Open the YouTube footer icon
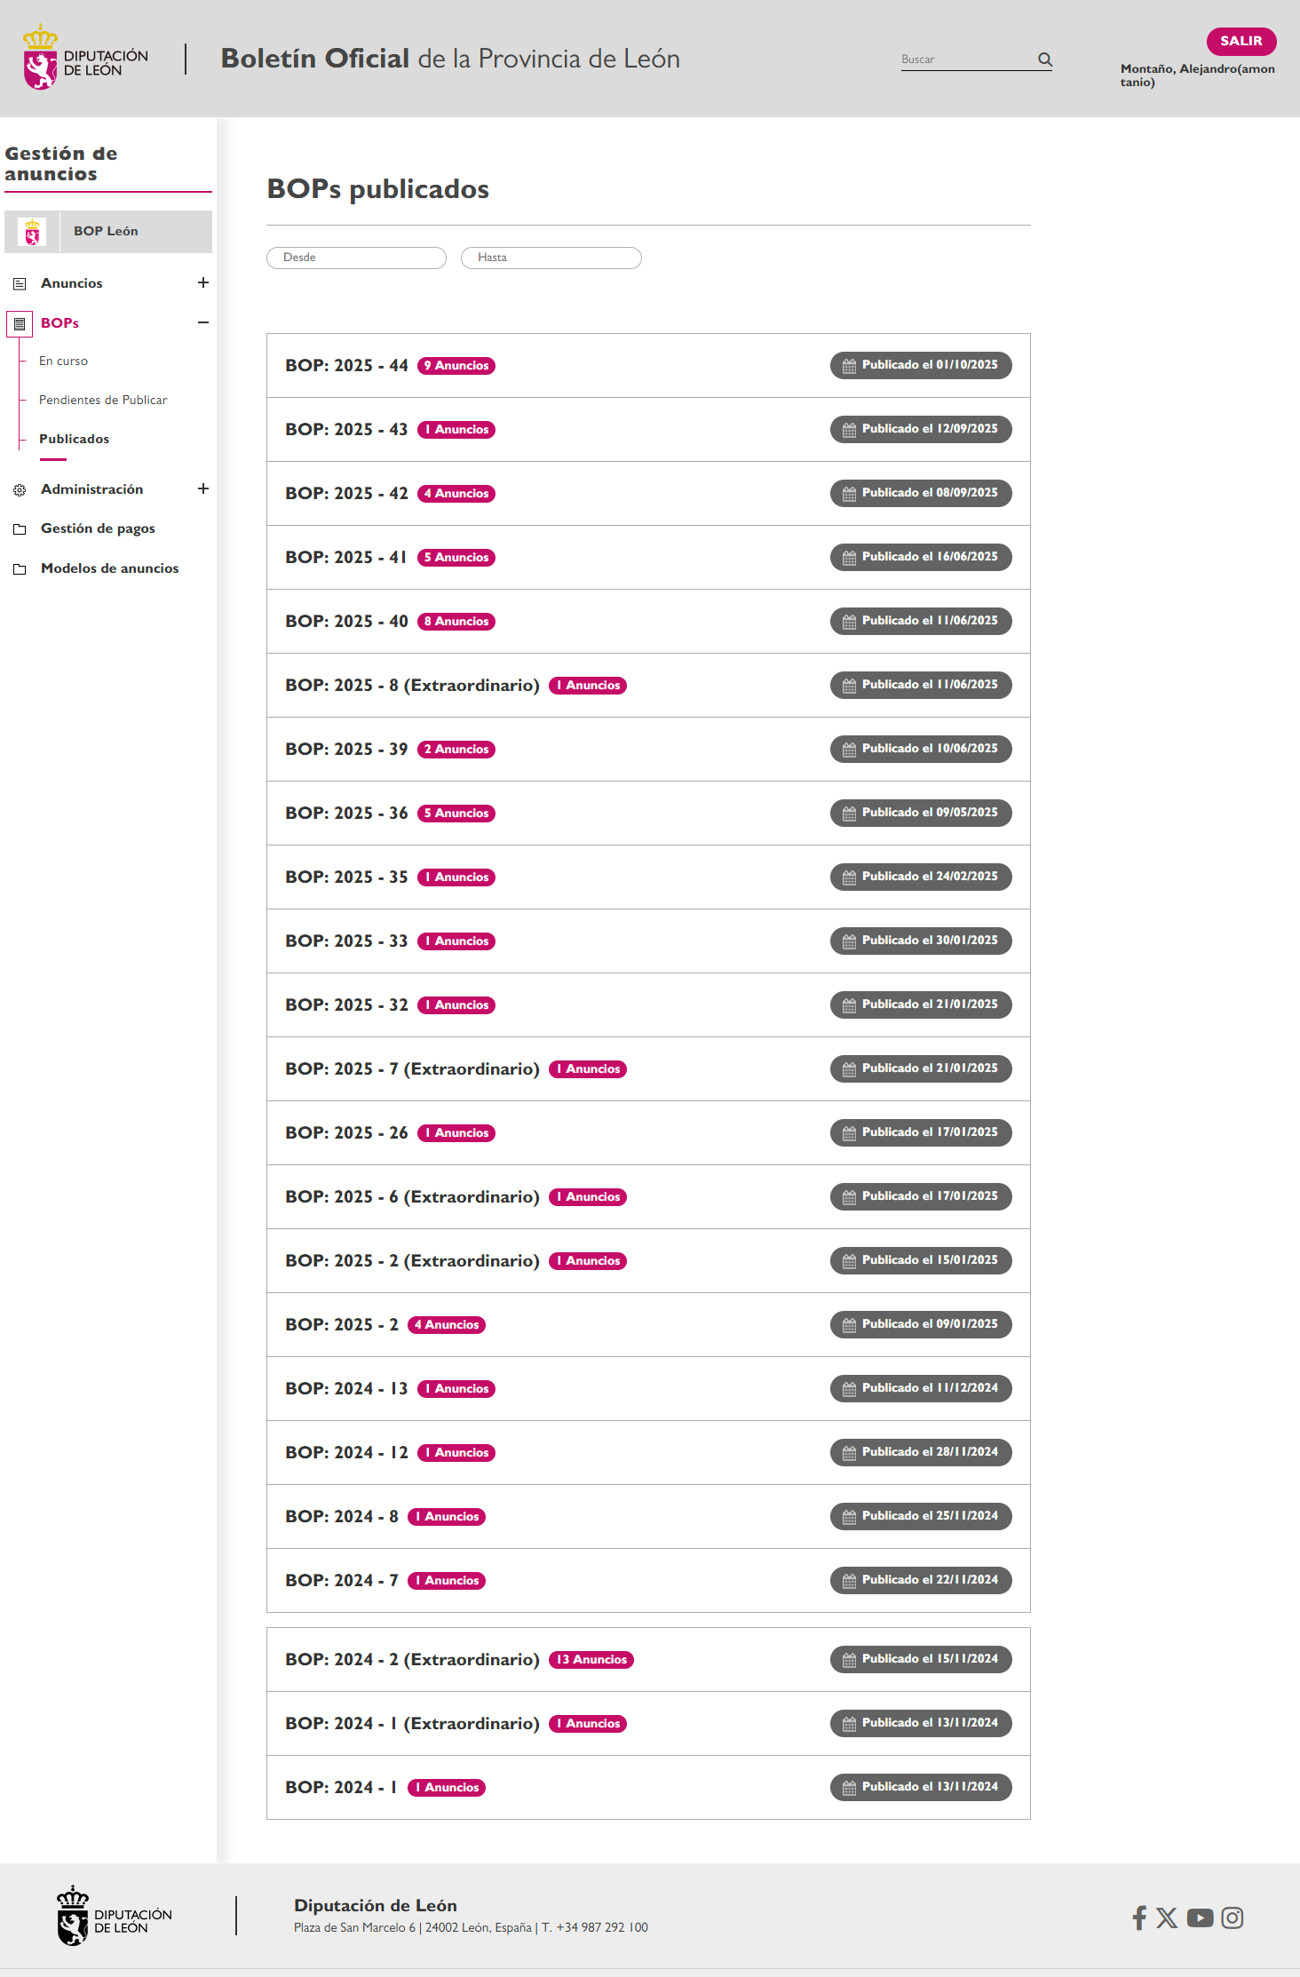This screenshot has height=1977, width=1300. pyautogui.click(x=1200, y=1917)
